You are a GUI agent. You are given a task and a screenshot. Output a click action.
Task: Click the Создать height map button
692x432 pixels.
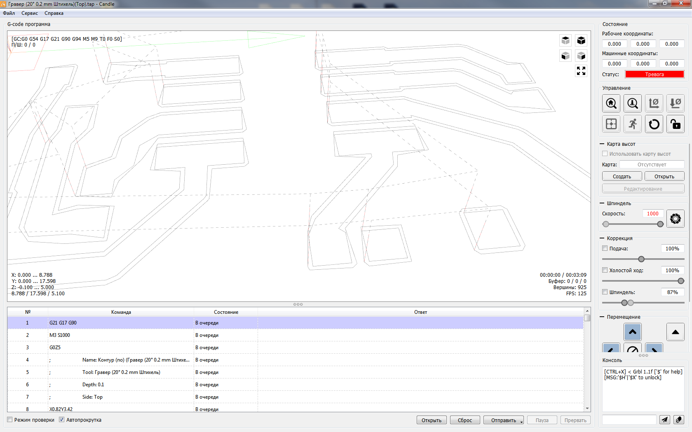tap(622, 176)
